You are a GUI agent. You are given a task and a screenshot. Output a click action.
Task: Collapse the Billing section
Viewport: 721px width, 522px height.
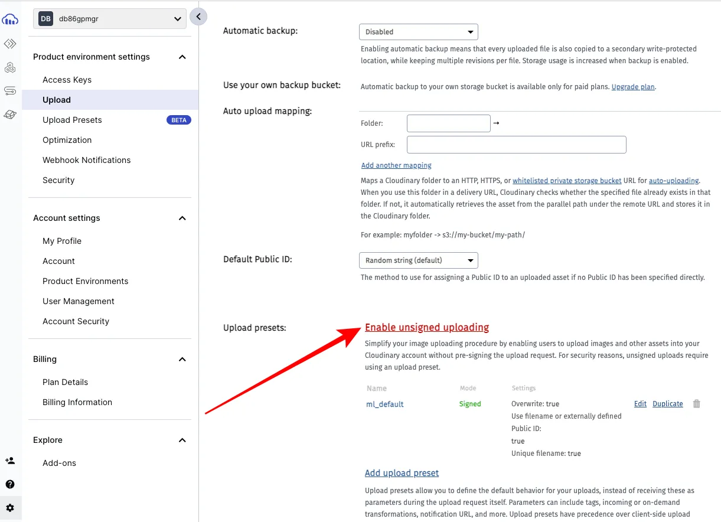point(182,360)
